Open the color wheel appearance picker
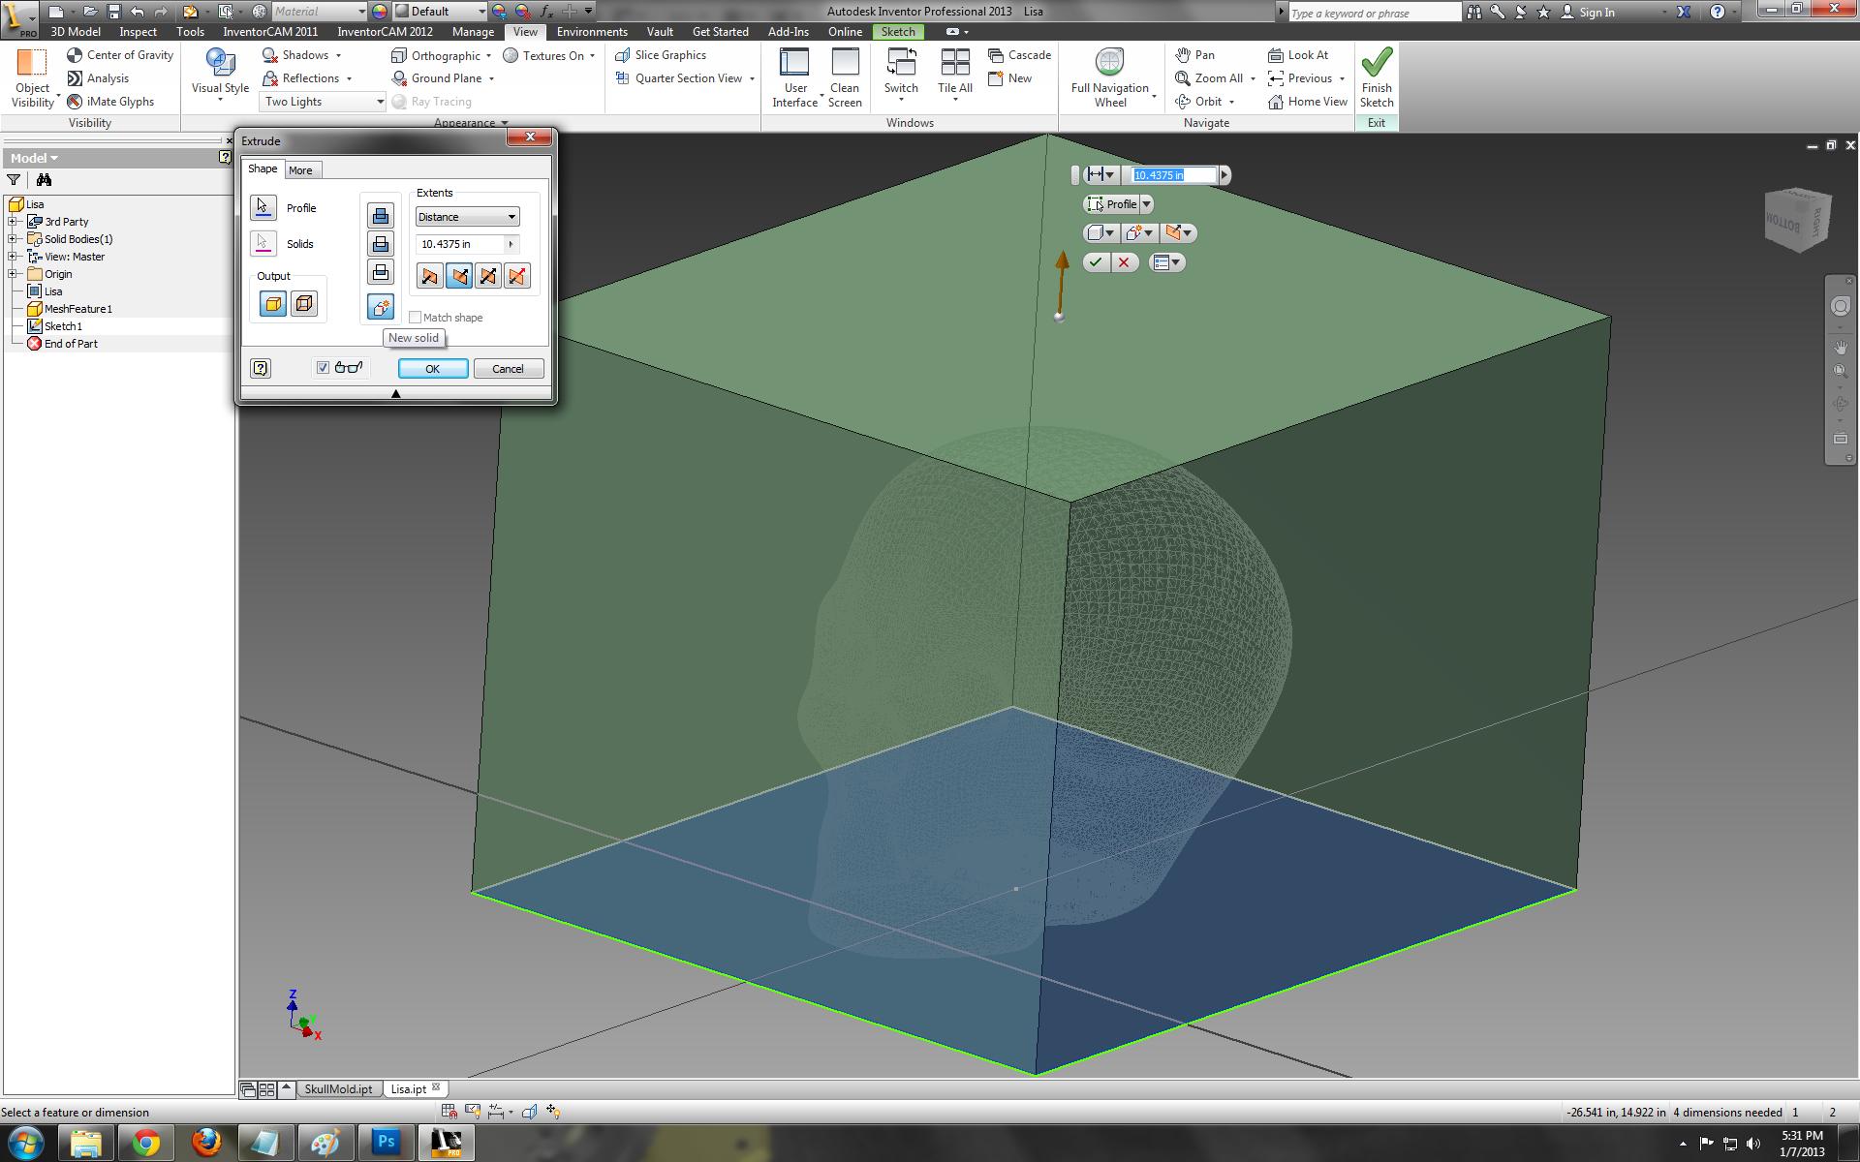 tap(380, 12)
